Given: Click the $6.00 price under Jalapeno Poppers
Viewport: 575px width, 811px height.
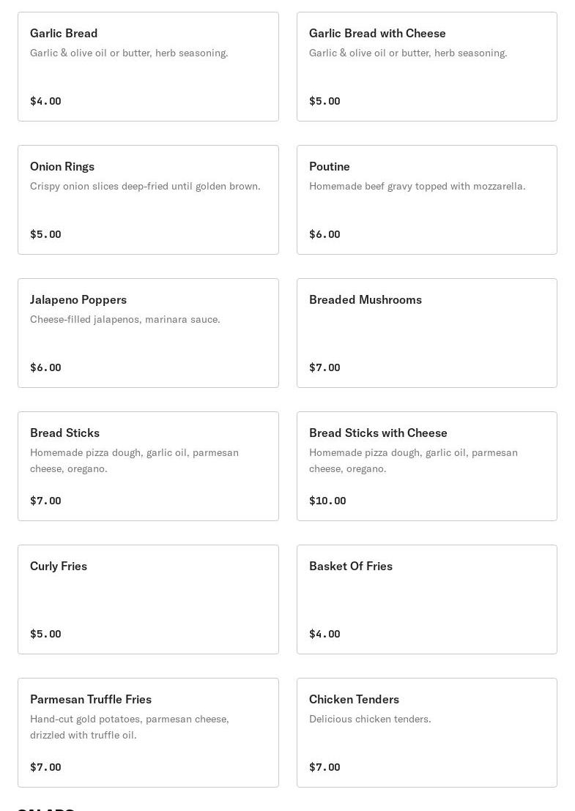Looking at the screenshot, I should 45,367.
